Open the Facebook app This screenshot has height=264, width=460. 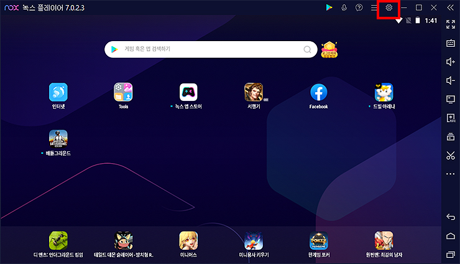(x=319, y=92)
